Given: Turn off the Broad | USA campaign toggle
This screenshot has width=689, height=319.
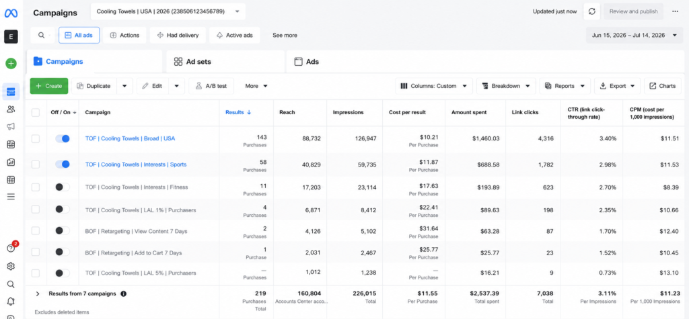Looking at the screenshot, I should pos(63,138).
